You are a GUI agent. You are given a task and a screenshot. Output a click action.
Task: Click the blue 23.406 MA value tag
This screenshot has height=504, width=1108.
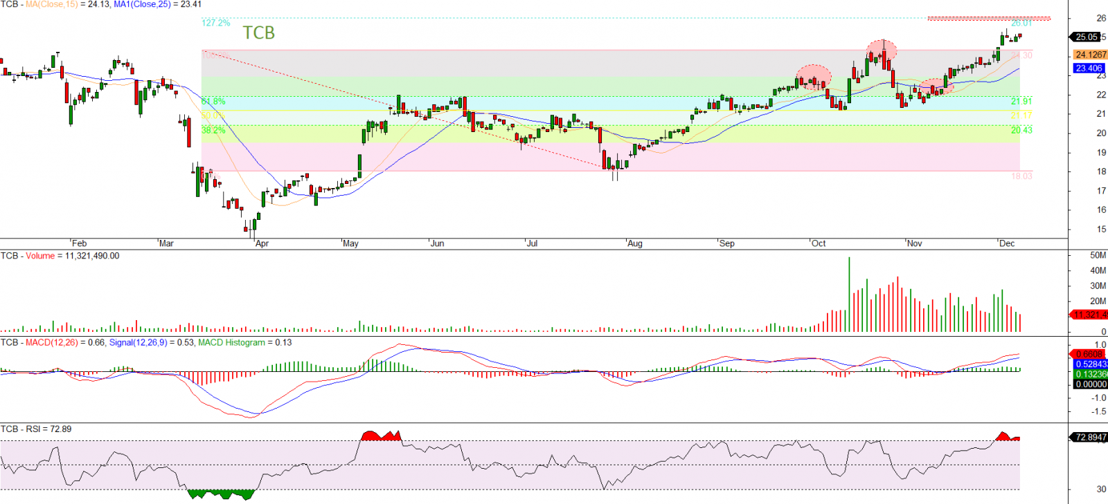pyautogui.click(x=1089, y=68)
